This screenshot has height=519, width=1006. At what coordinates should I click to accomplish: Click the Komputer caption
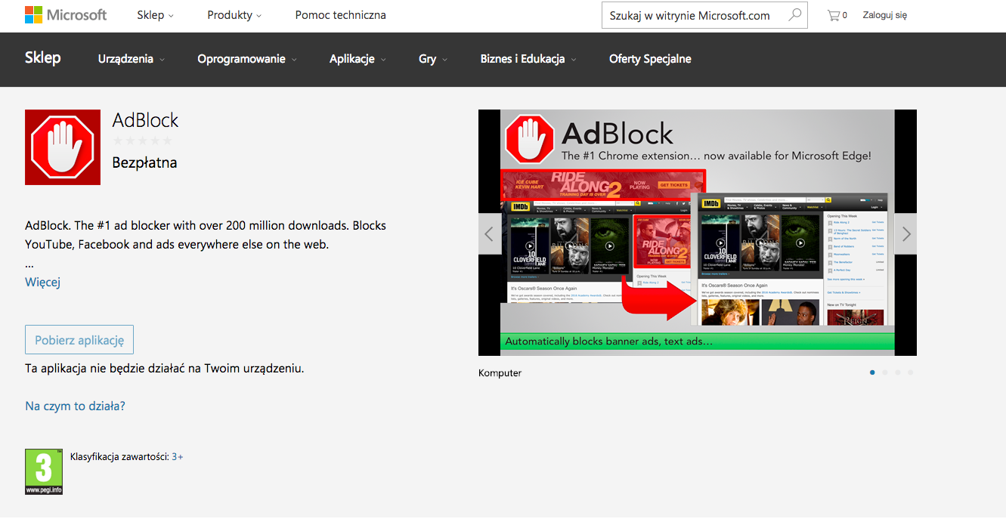coord(500,373)
